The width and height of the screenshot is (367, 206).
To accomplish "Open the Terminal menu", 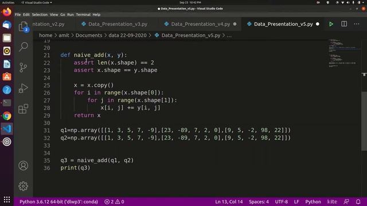I will pos(83,14).
